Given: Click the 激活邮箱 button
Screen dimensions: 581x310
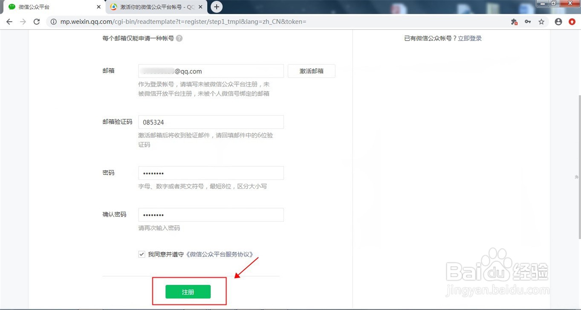Looking at the screenshot, I should point(312,71).
